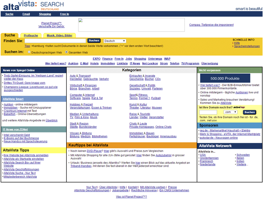Click the active-isp logo
Screen dimensions: 263x201
[x=239, y=107]
